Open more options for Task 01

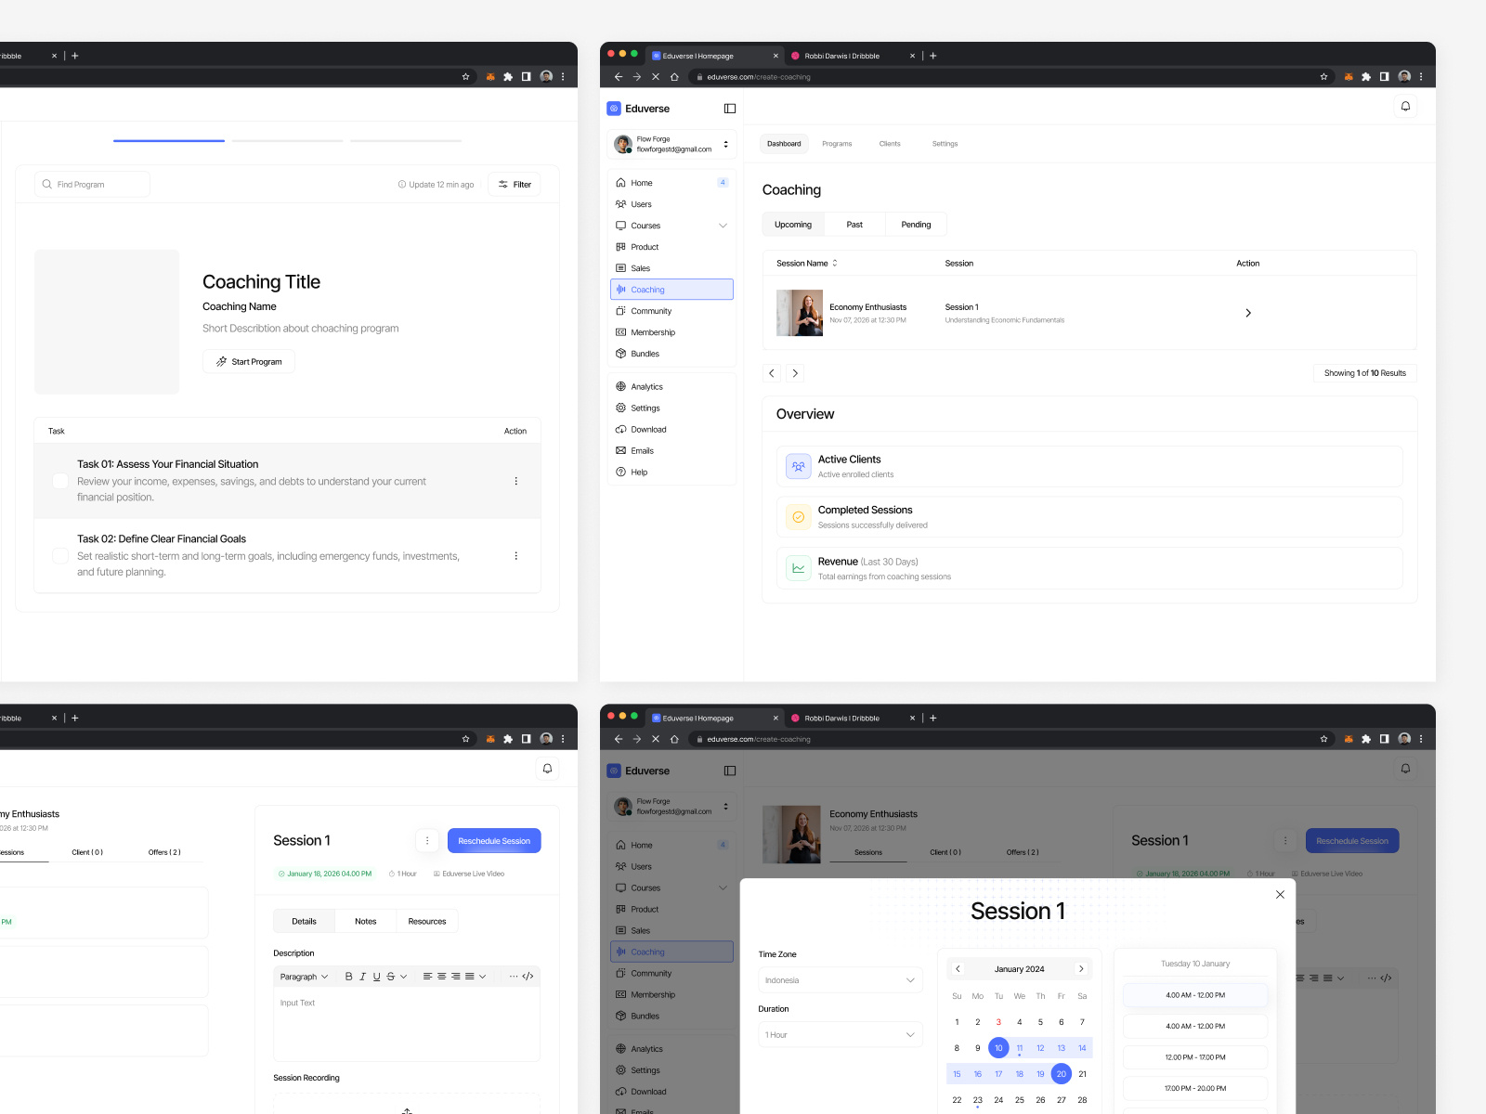[516, 481]
